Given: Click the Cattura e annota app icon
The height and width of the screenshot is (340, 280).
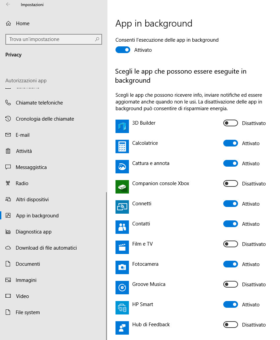Looking at the screenshot, I should coord(122,167).
